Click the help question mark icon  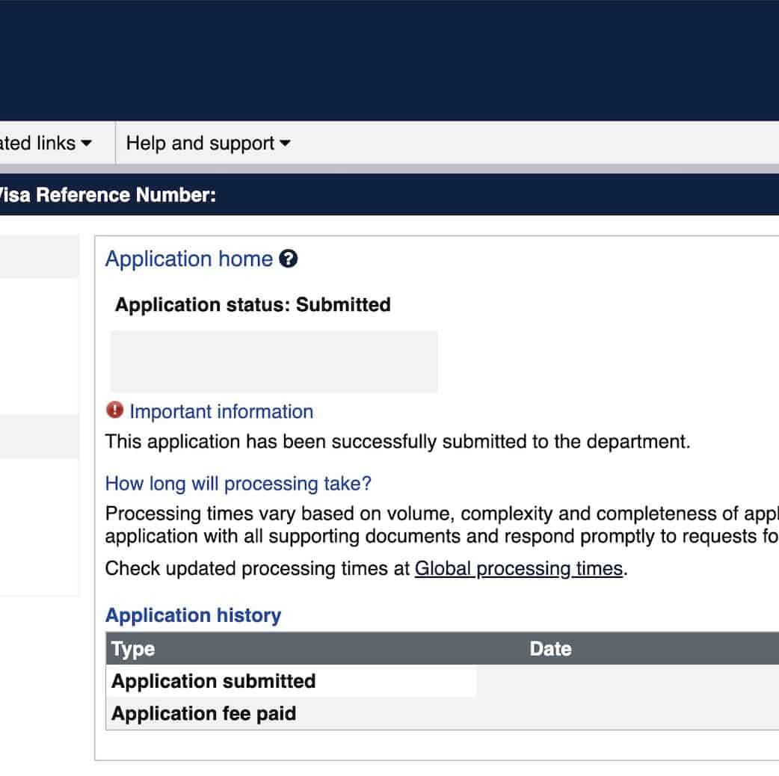click(x=289, y=259)
